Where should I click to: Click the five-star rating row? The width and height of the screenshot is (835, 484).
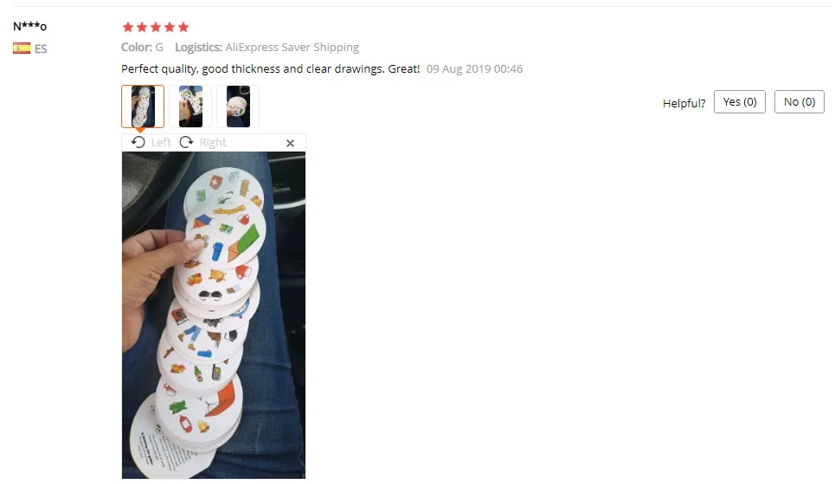point(156,27)
